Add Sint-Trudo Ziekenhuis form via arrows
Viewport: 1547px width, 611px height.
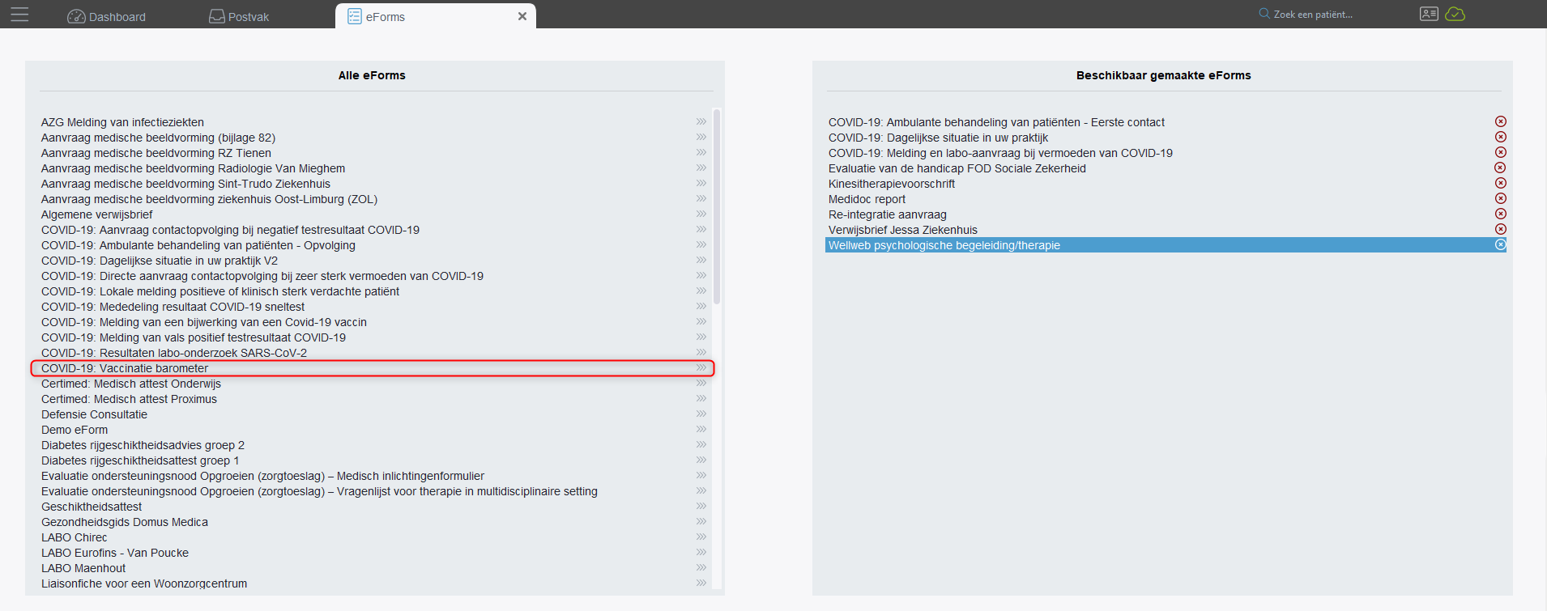pyautogui.click(x=701, y=183)
